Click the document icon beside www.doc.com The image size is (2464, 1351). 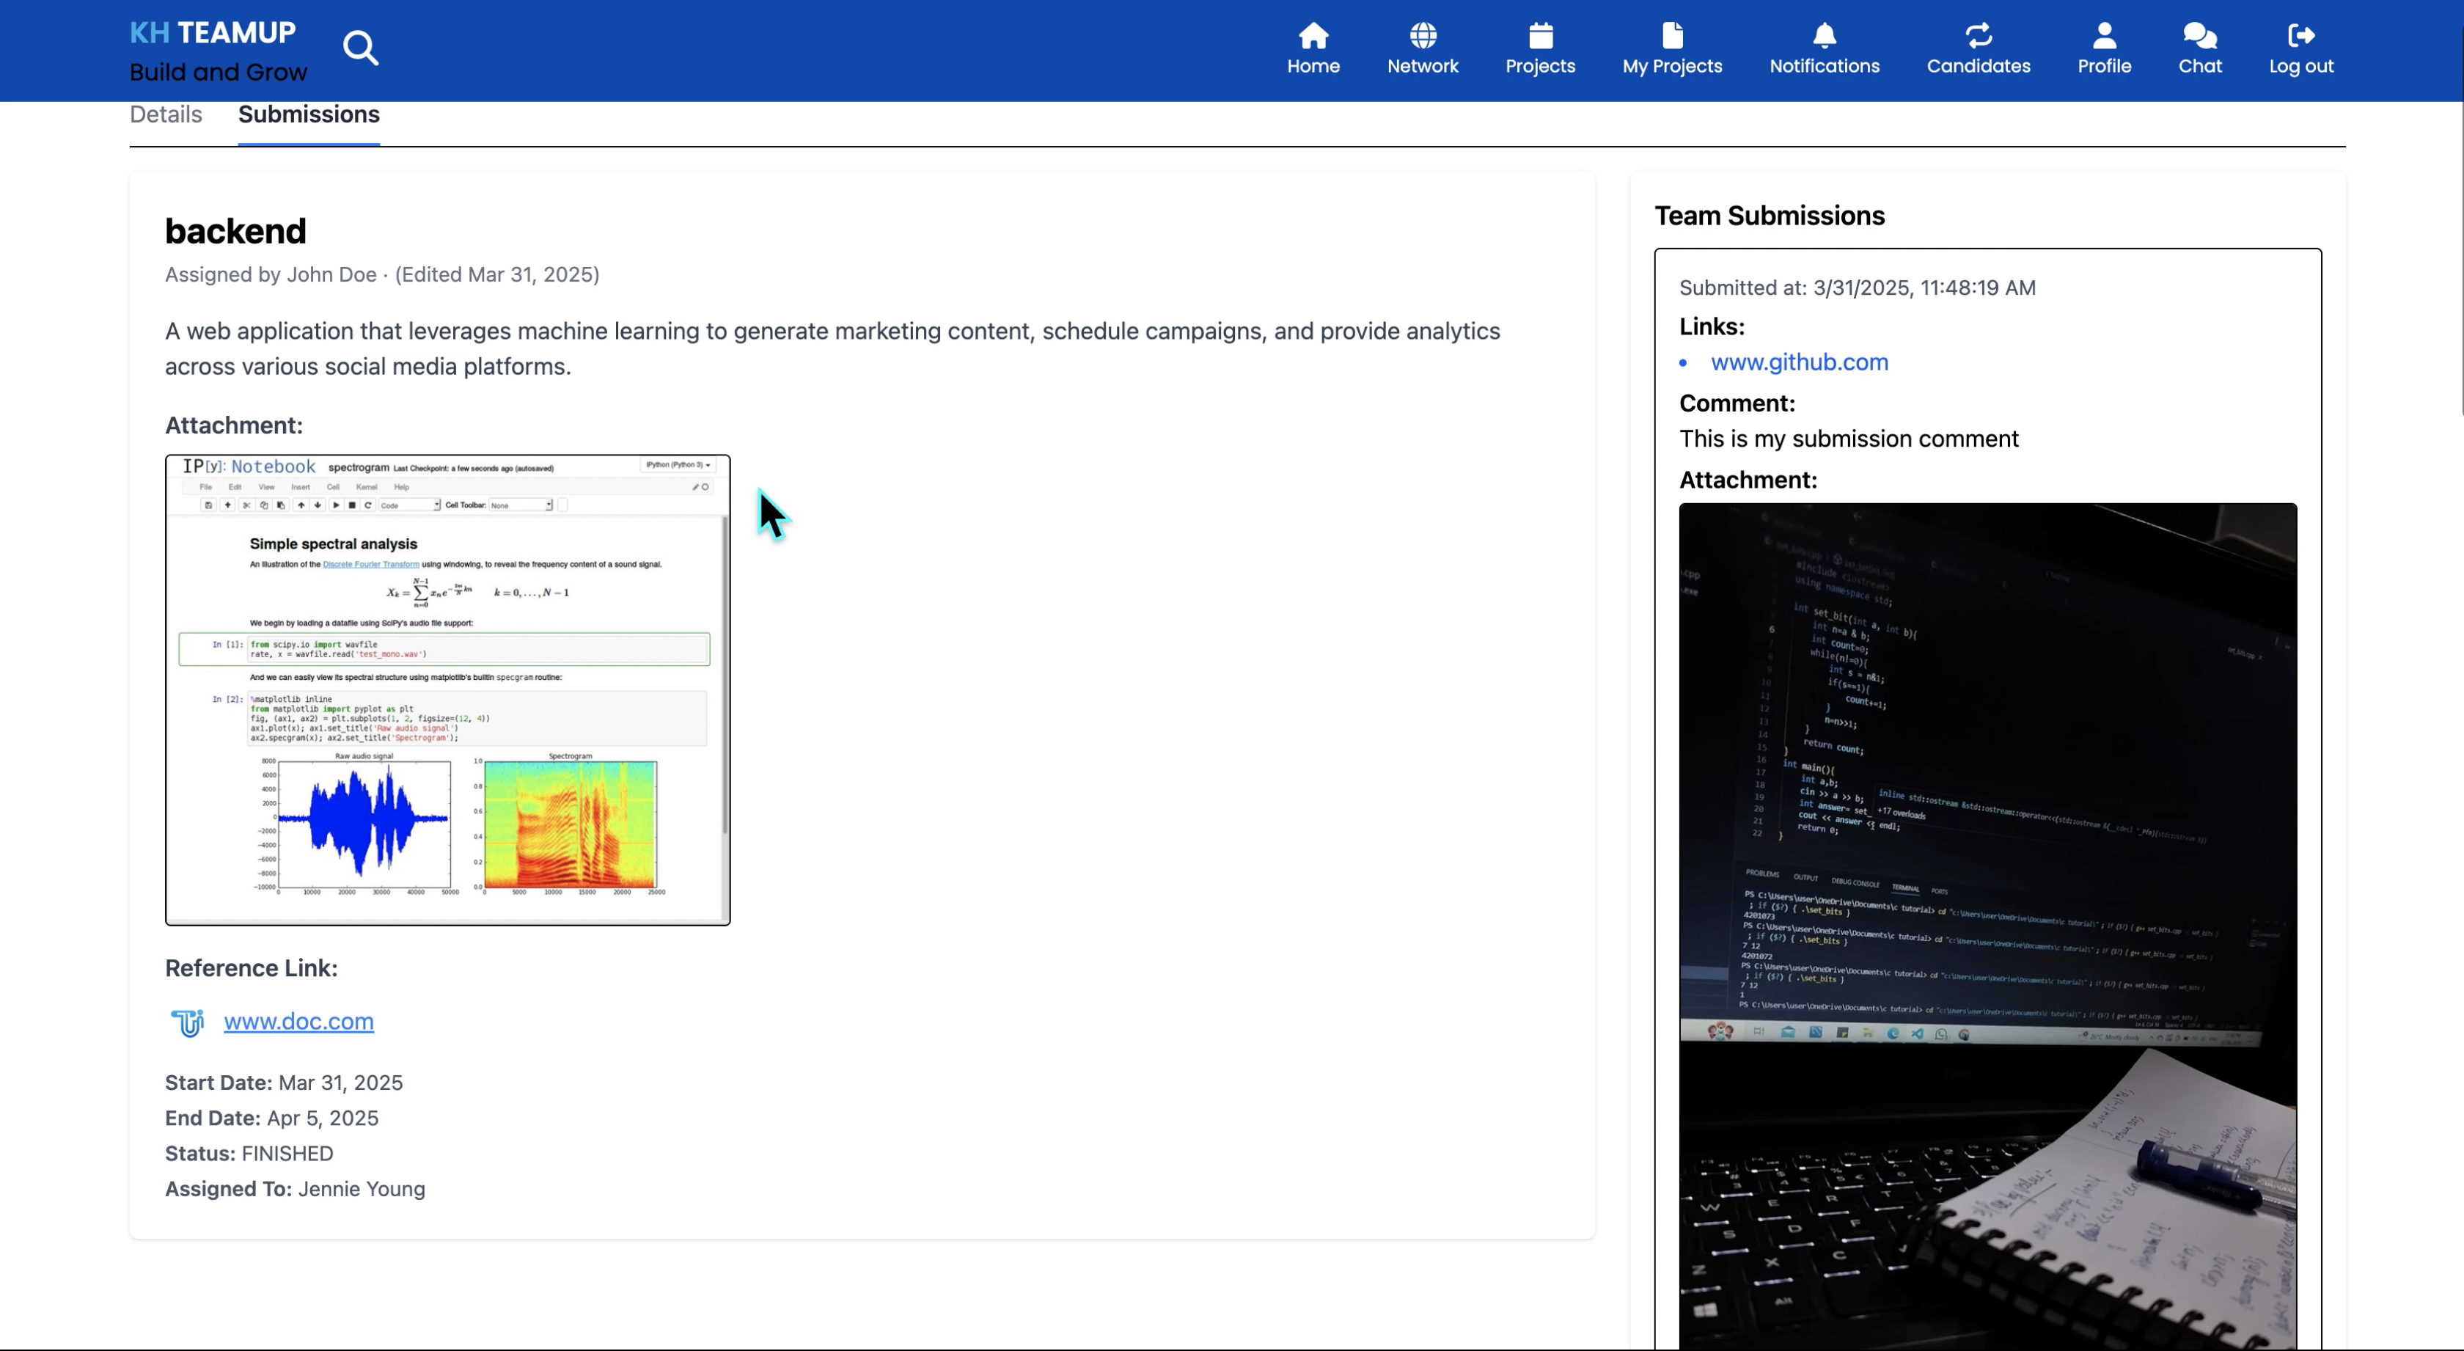point(188,1023)
